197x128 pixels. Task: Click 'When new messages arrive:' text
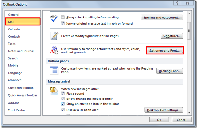click(80, 89)
